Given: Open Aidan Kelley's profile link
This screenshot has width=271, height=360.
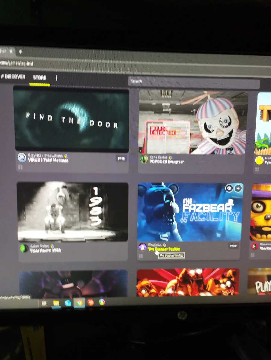Looking at the screenshot, I should tap(39, 246).
